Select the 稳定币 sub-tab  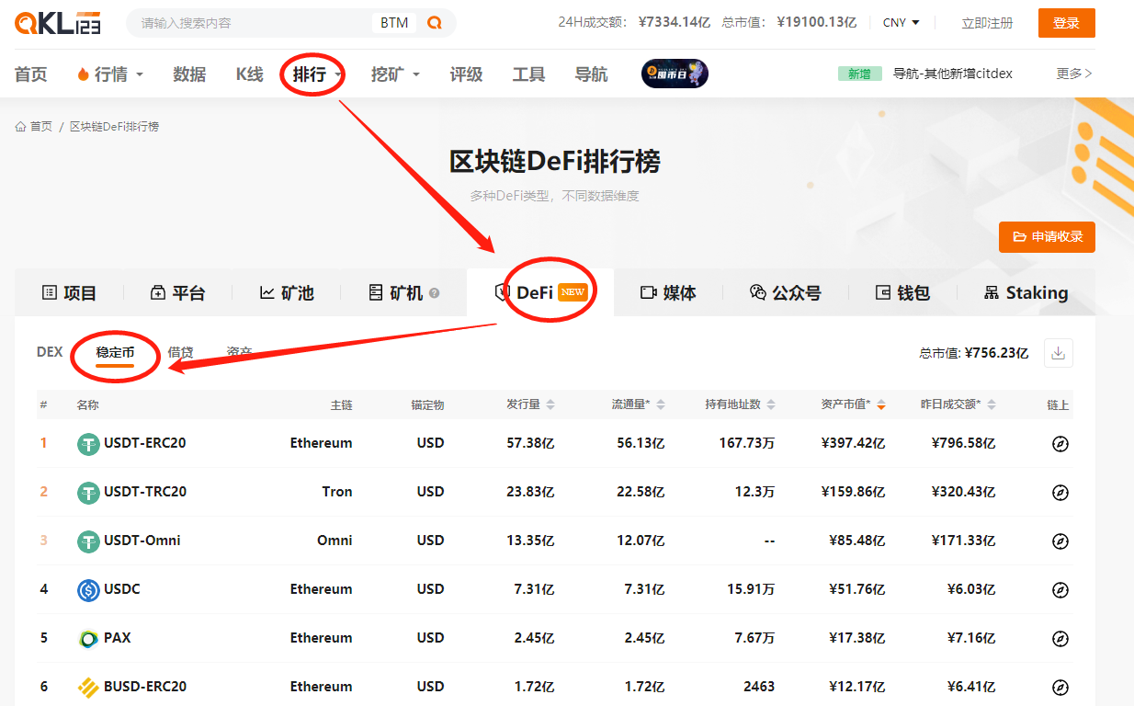point(116,352)
